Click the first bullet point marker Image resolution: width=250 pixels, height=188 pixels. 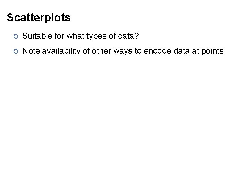point(15,36)
